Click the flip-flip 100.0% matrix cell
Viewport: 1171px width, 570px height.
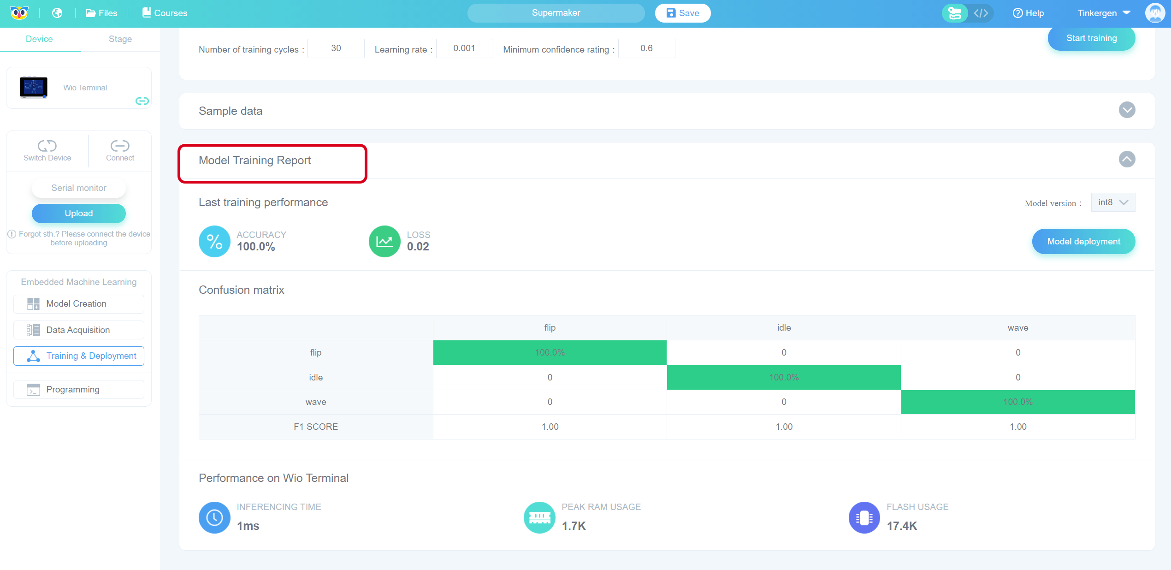[x=550, y=353]
